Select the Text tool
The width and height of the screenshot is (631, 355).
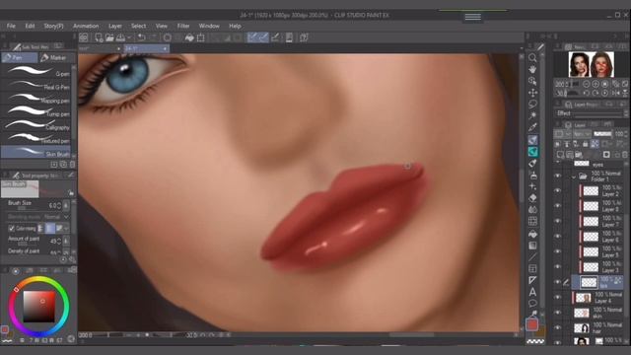click(x=532, y=292)
